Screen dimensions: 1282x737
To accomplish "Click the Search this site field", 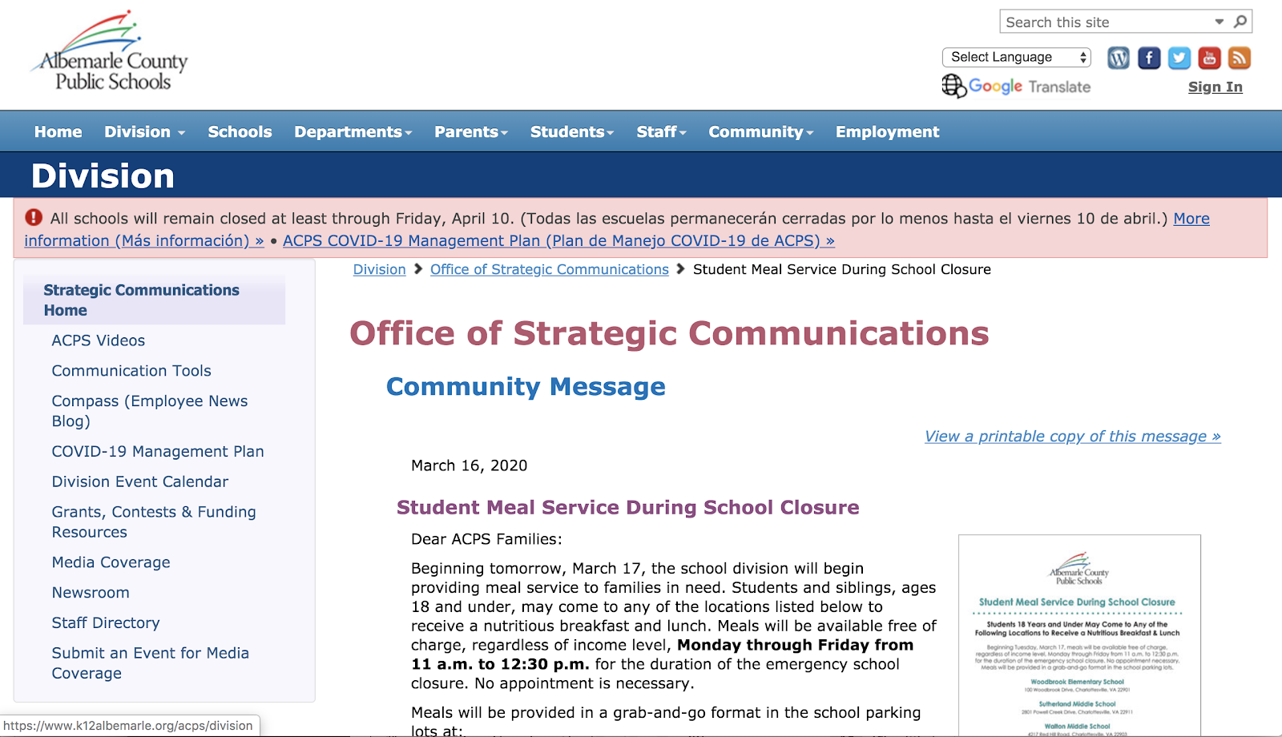I will click(x=1106, y=22).
